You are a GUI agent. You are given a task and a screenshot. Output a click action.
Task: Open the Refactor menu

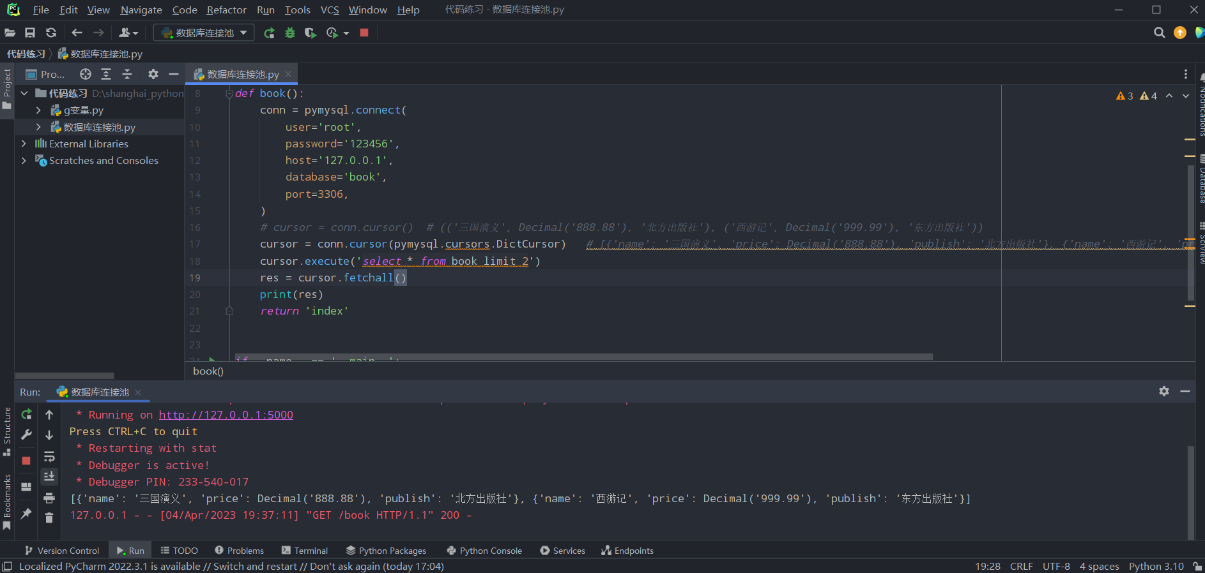226,10
